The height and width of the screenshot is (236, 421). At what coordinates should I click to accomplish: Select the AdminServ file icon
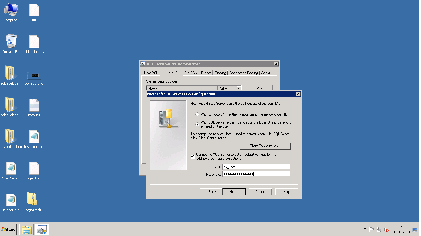coord(11,171)
